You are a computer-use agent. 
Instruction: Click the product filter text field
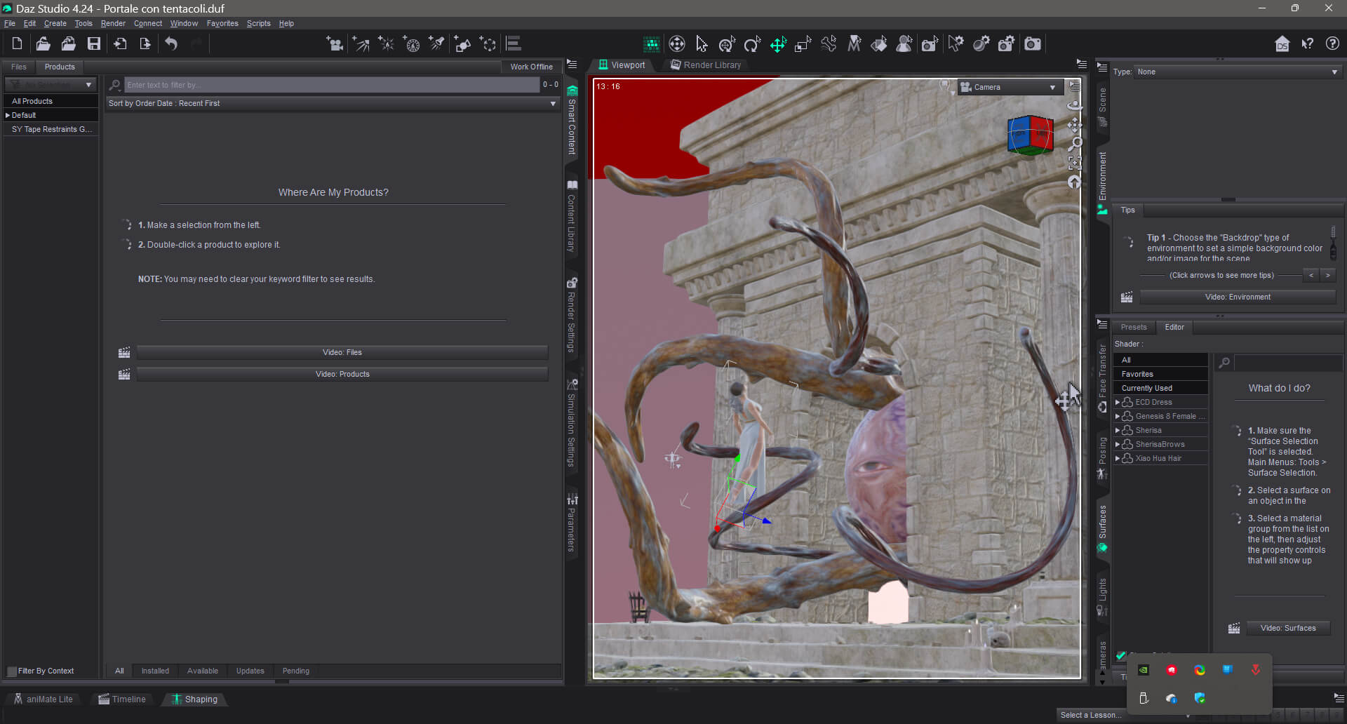coord(332,85)
